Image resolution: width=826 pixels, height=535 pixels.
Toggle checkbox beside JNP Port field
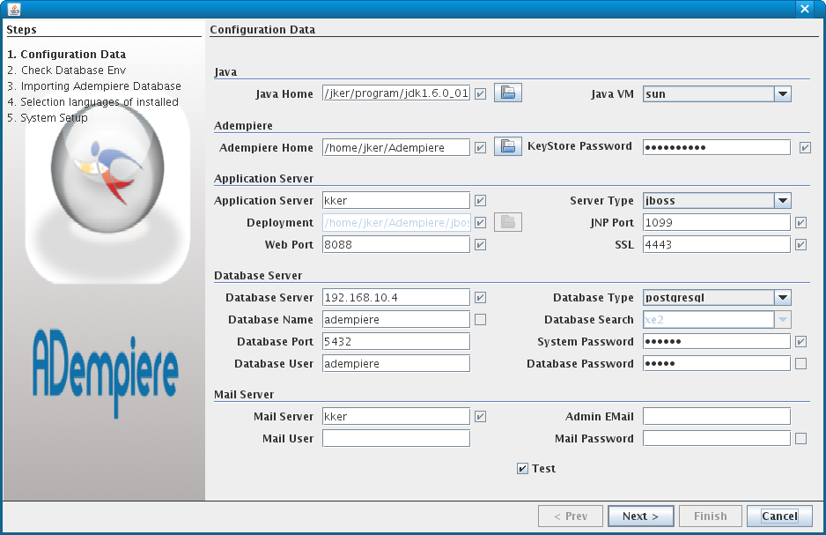(800, 222)
